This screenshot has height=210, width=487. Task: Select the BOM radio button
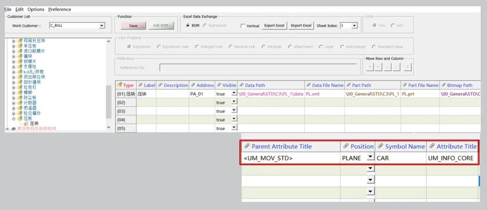(x=187, y=25)
